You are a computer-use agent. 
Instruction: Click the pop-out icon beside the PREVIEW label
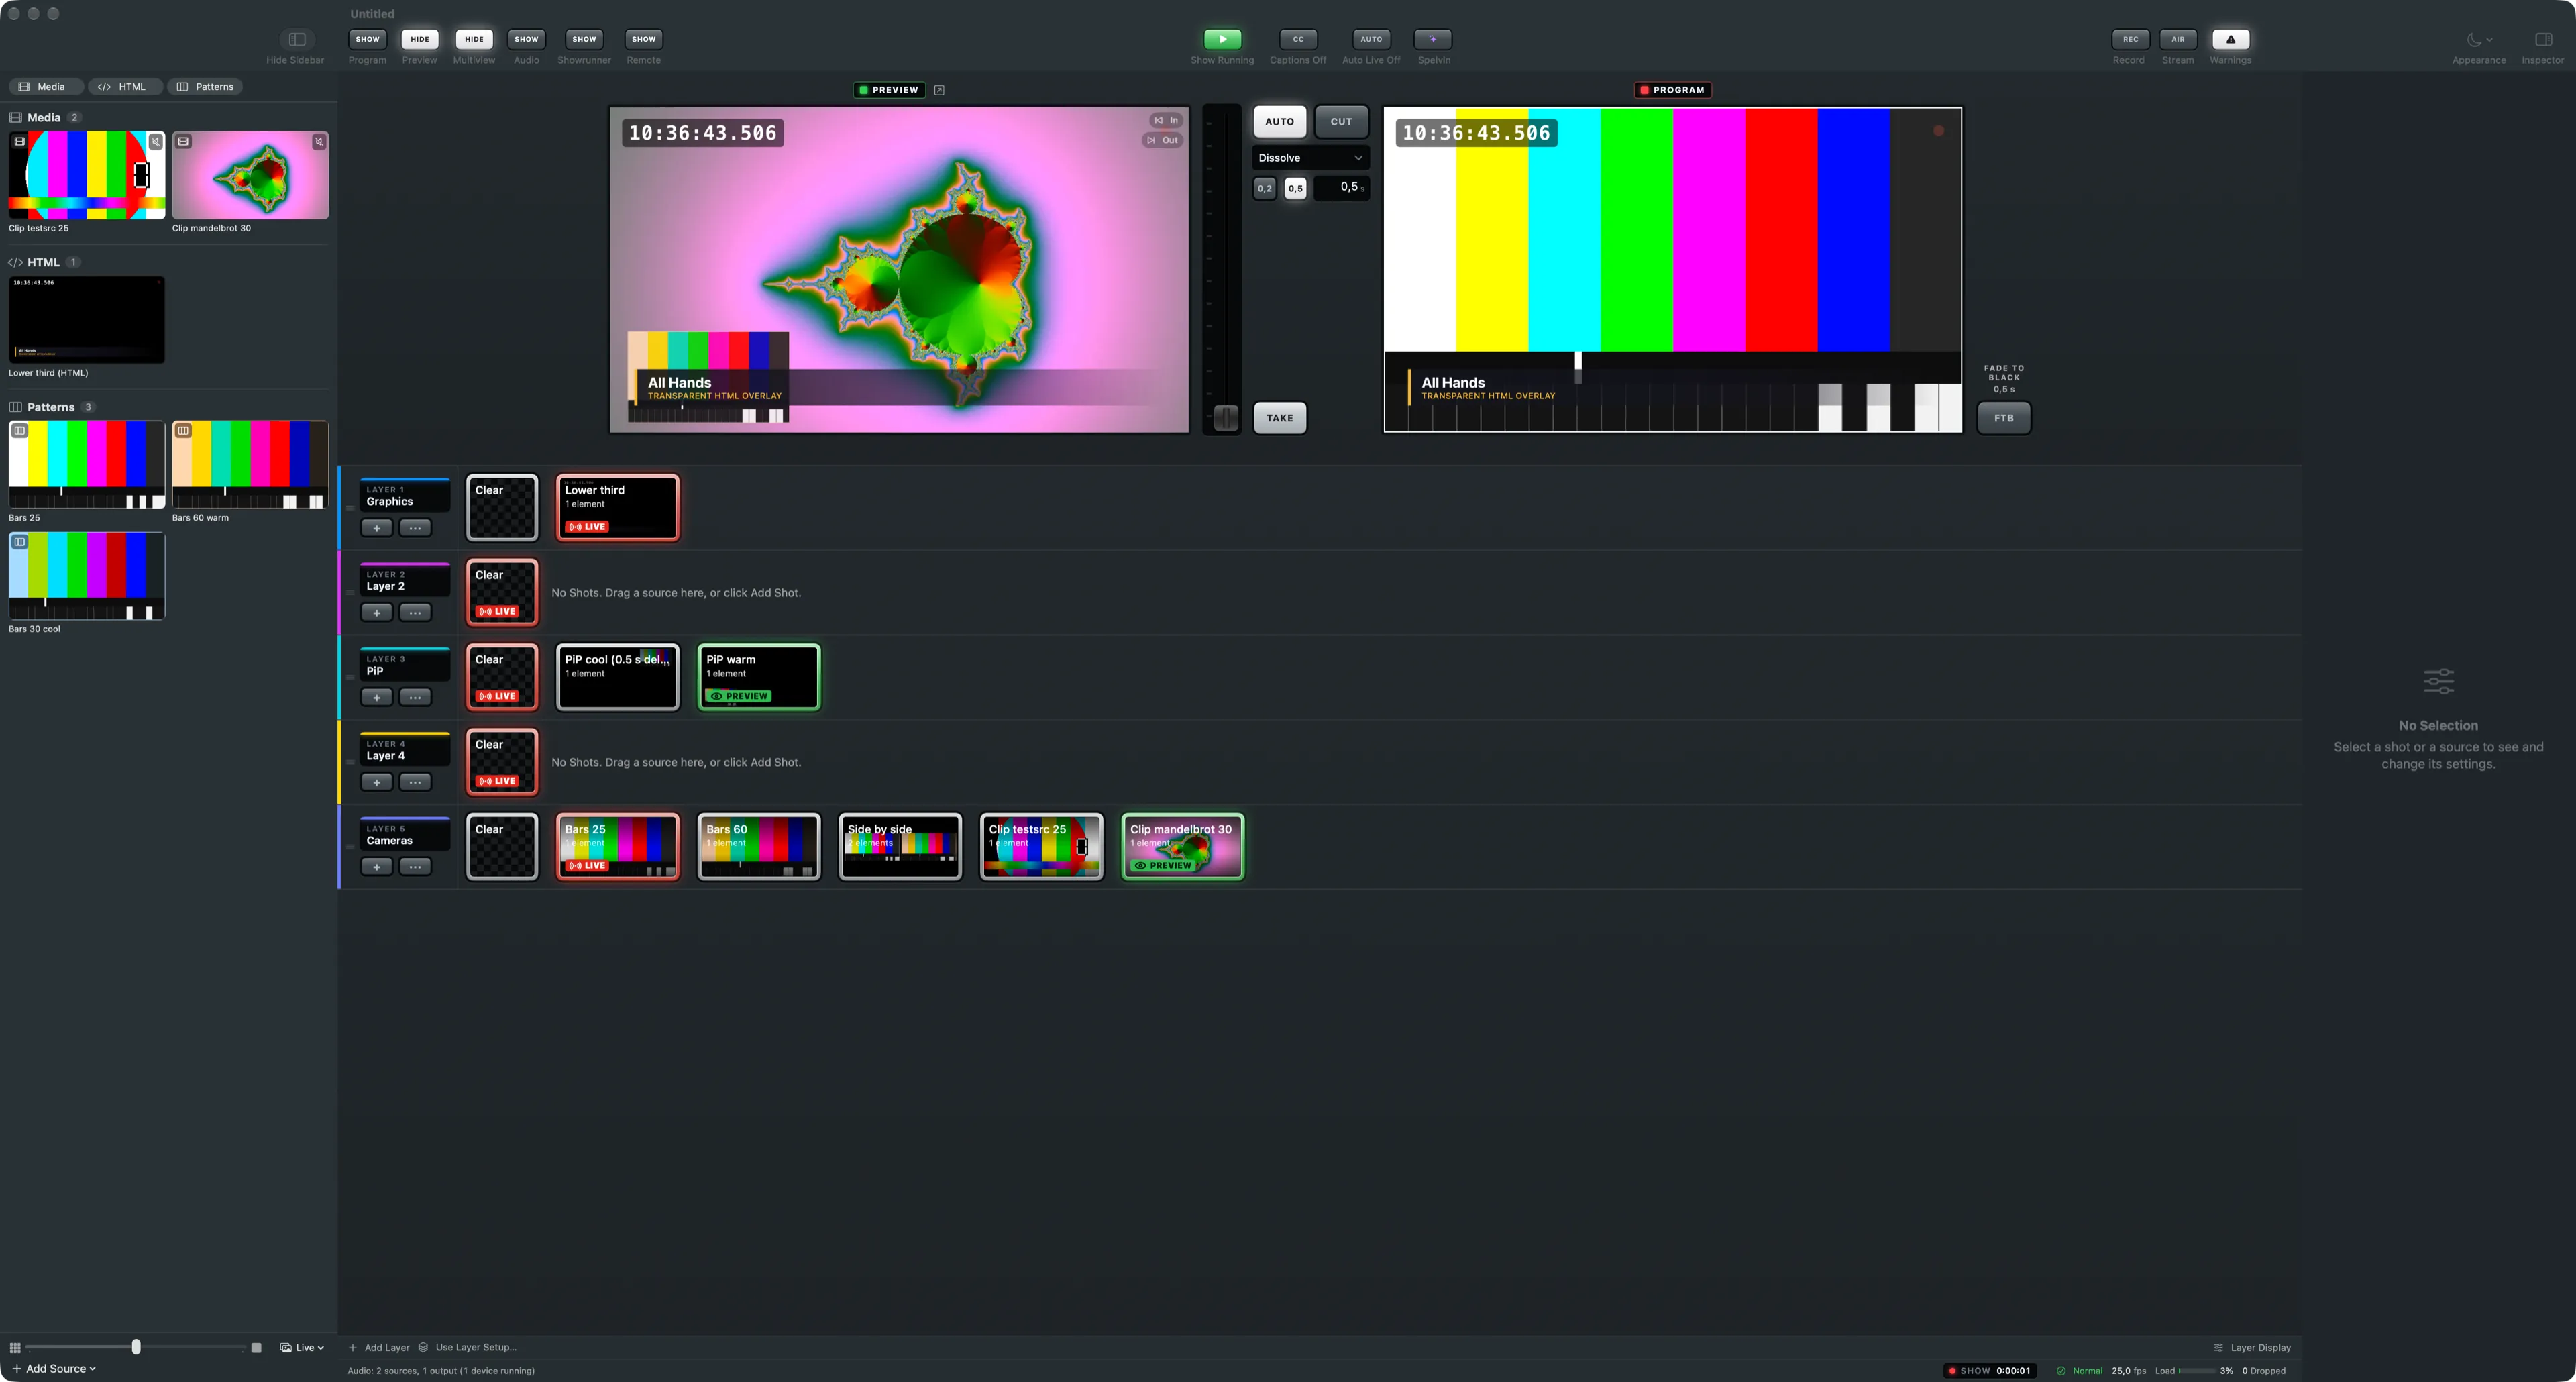[939, 90]
